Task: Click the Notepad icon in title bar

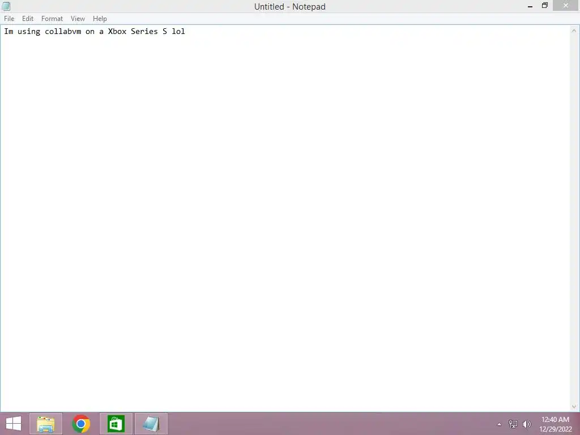Action: [6, 6]
